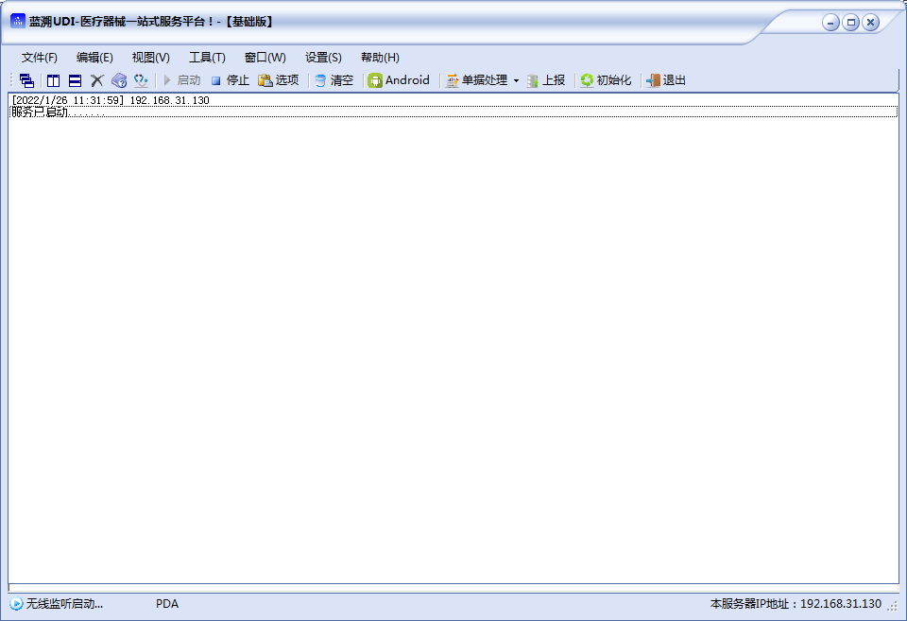Click the resize grip in status bar corner

pyautogui.click(x=893, y=605)
